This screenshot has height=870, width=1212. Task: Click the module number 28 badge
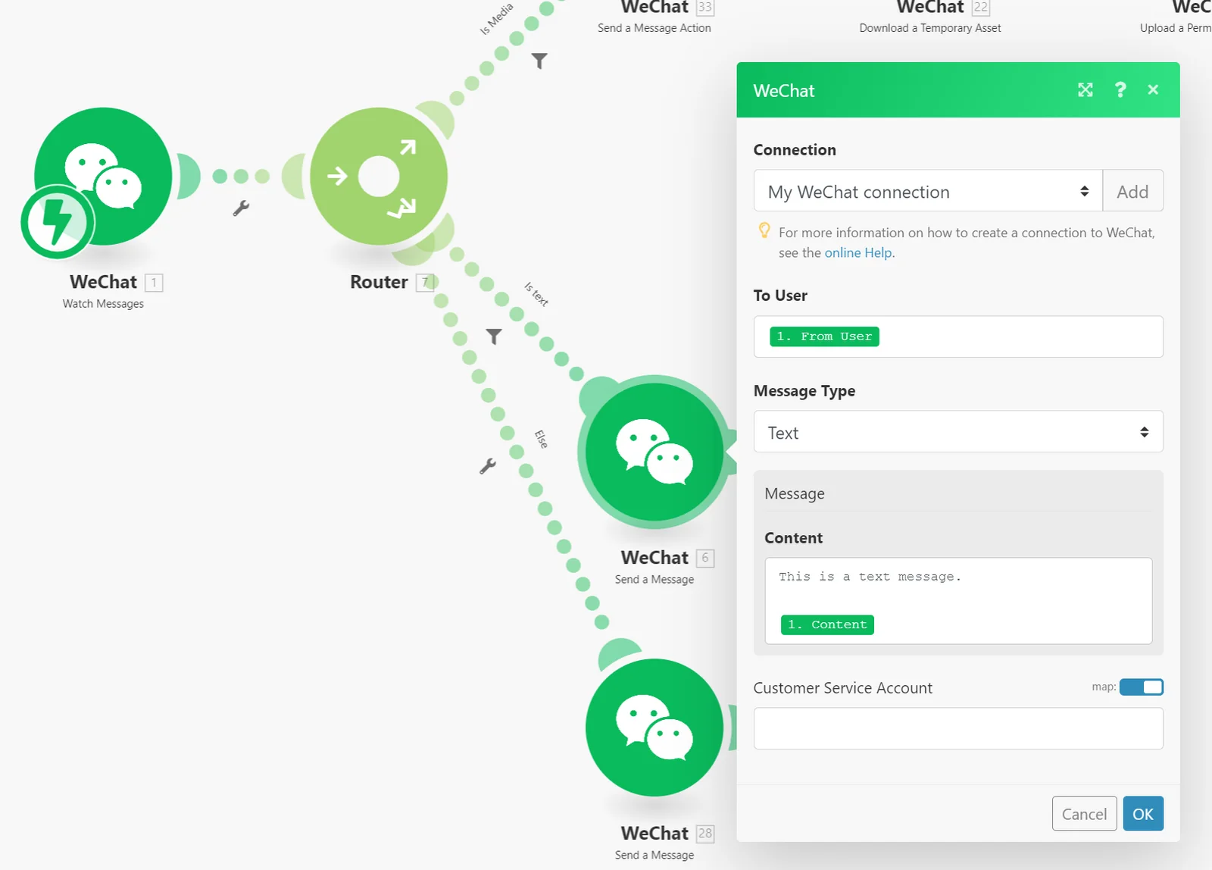coord(705,834)
